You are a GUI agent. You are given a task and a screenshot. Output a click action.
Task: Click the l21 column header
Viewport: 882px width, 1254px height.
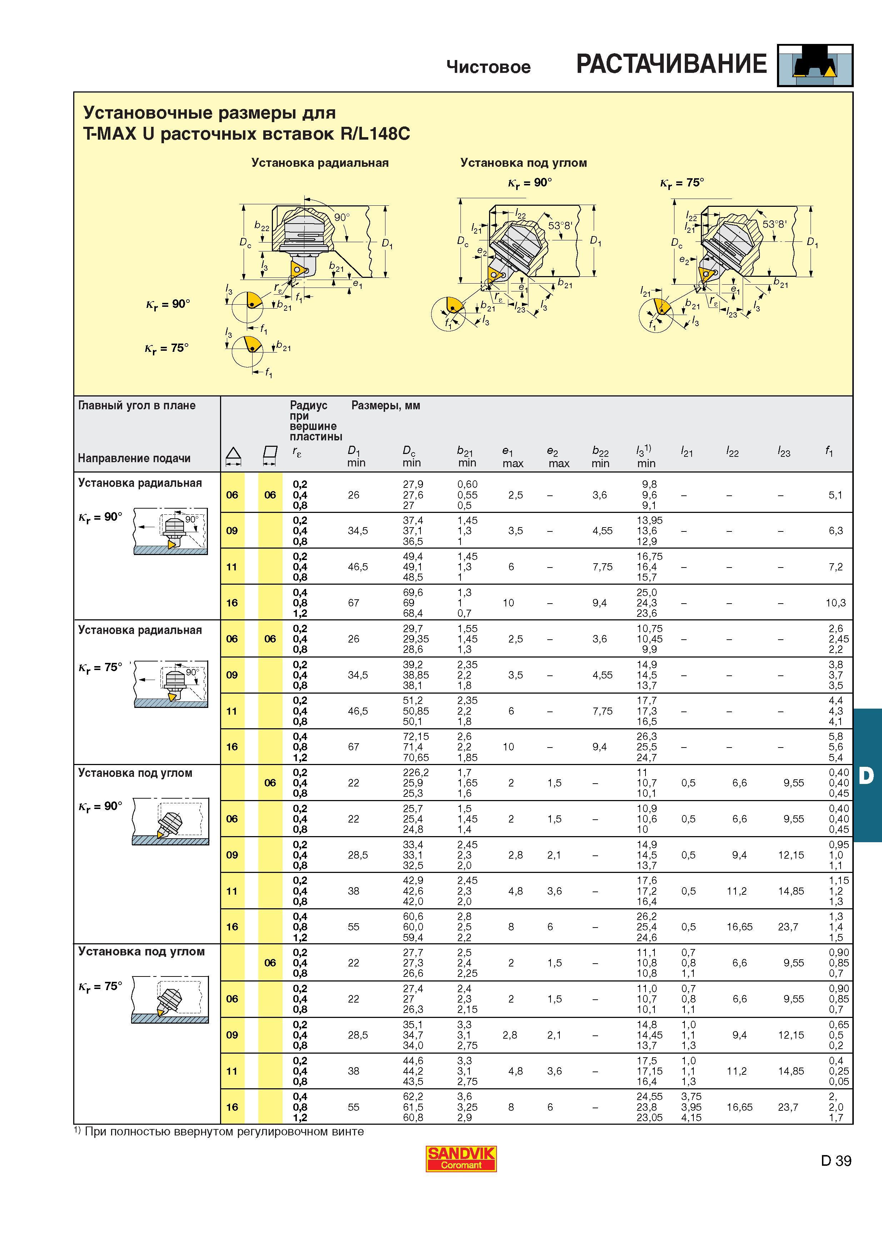pyautogui.click(x=687, y=451)
